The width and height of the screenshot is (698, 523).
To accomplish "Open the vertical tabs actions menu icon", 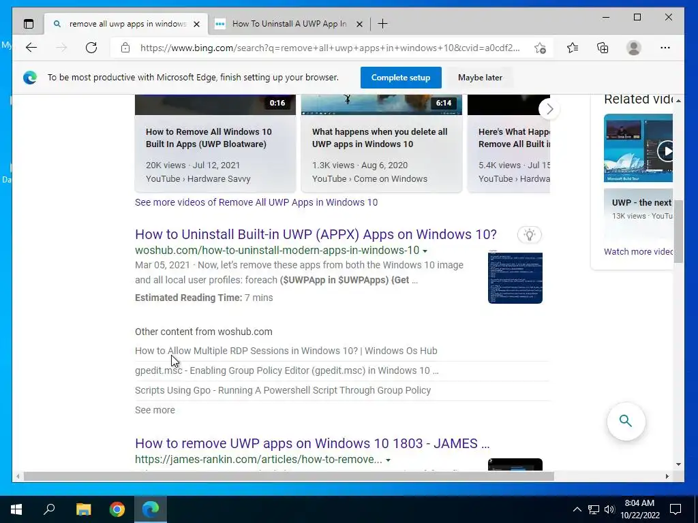I will tap(29, 24).
